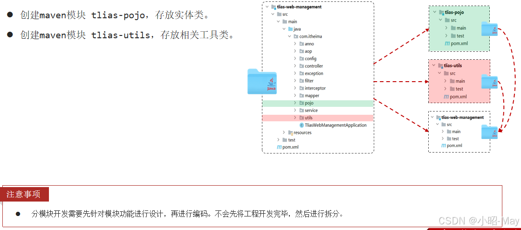Click the class icon of TliasWebManagementApplication
Viewport: 521px width, 230px height.
click(302, 125)
